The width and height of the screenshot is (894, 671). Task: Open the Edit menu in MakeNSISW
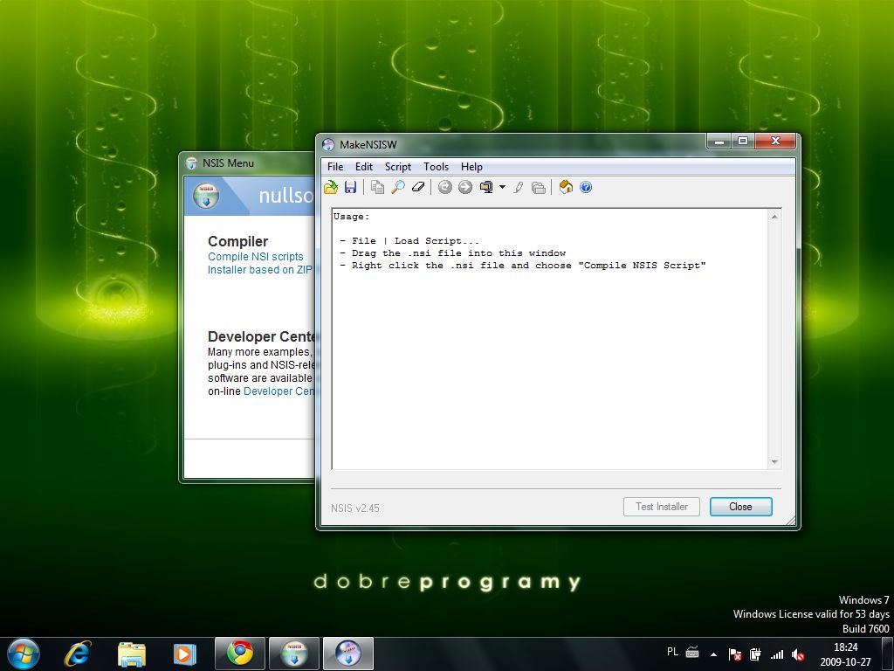pos(364,167)
